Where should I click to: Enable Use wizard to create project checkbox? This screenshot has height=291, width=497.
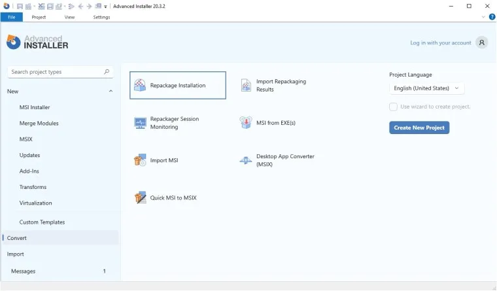393,107
